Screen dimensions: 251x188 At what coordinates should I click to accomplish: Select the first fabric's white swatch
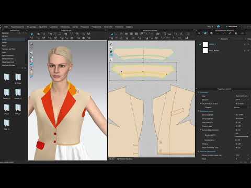[x=206, y=44]
